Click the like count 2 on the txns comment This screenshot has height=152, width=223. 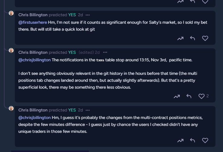pos(208,96)
